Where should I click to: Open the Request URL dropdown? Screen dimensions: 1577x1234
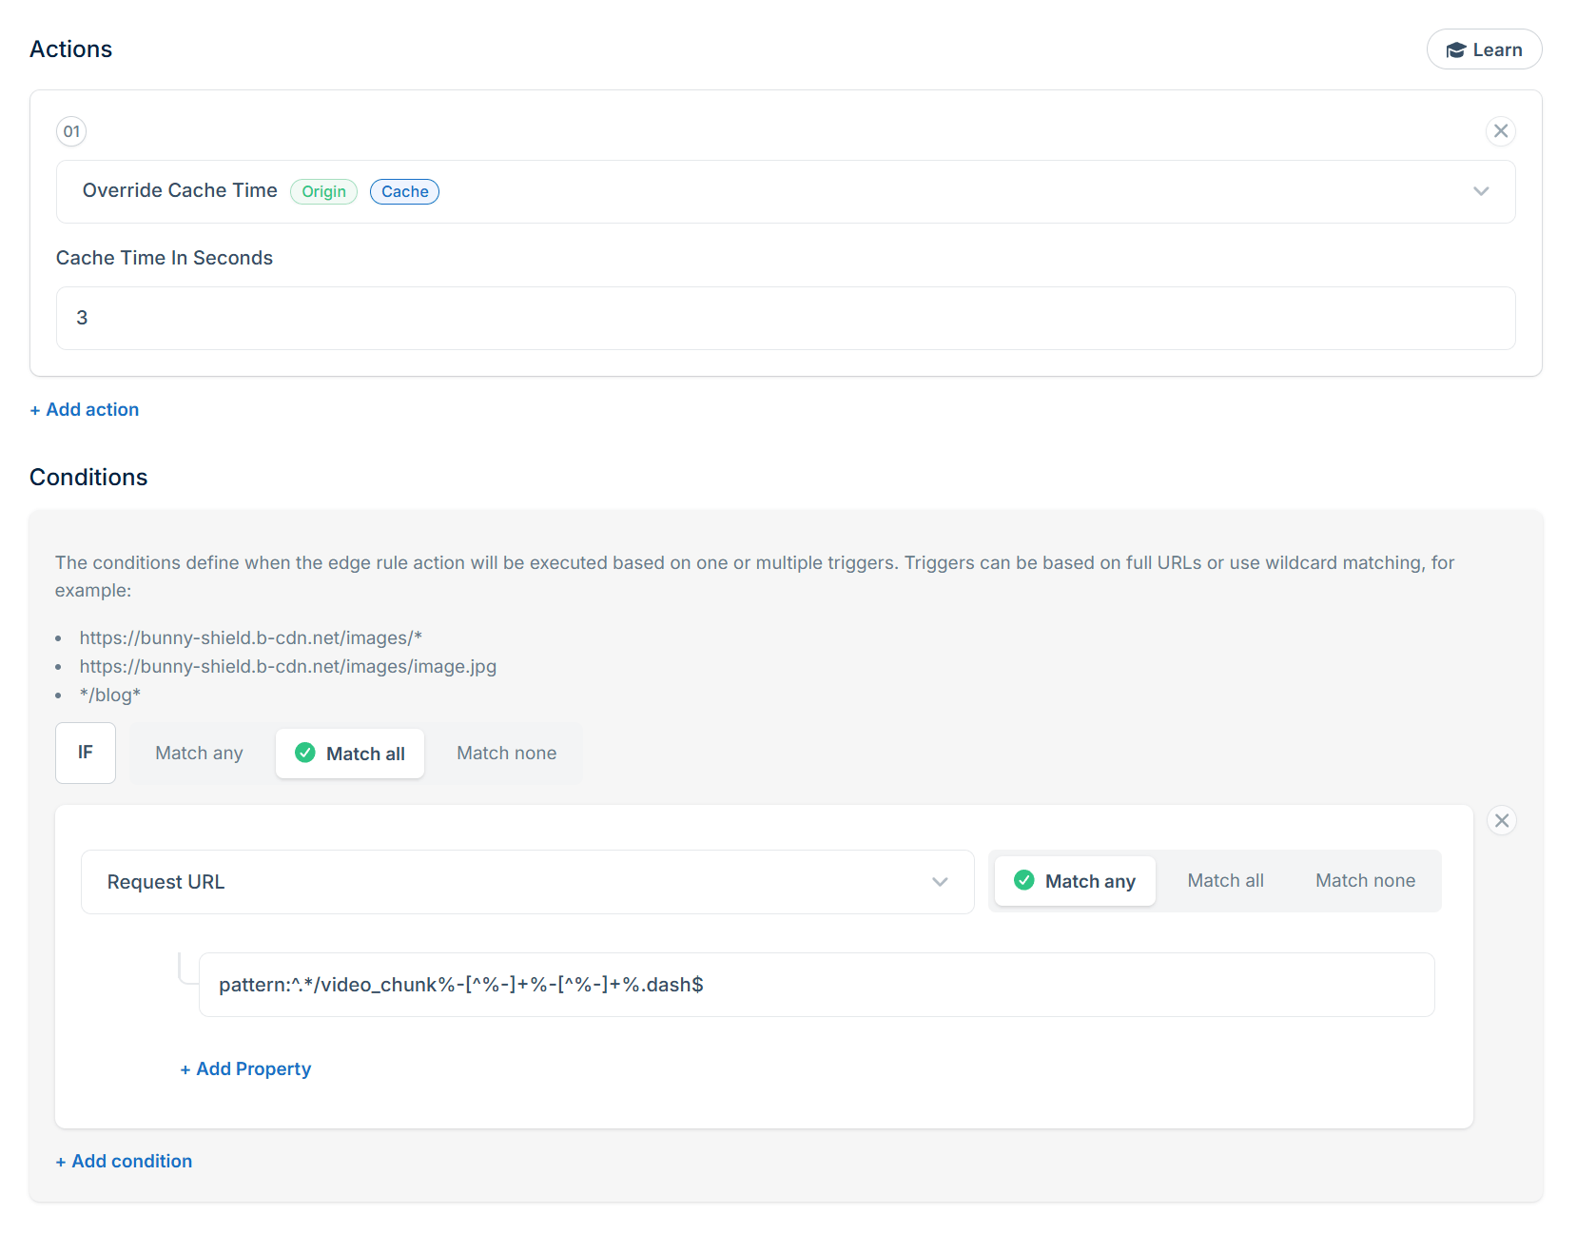(527, 882)
